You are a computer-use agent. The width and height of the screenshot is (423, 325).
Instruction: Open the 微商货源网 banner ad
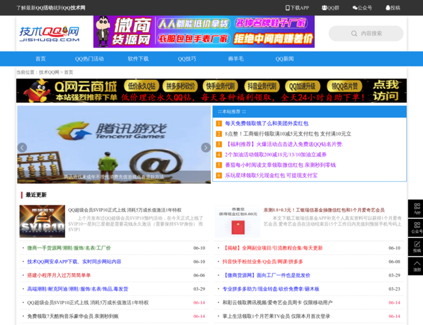tap(204, 32)
